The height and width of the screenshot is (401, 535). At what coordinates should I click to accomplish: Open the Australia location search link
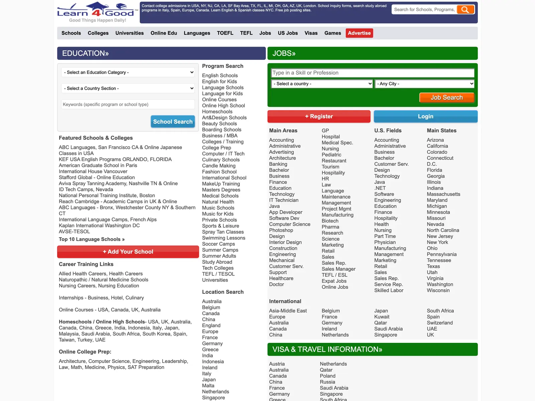[x=212, y=301]
